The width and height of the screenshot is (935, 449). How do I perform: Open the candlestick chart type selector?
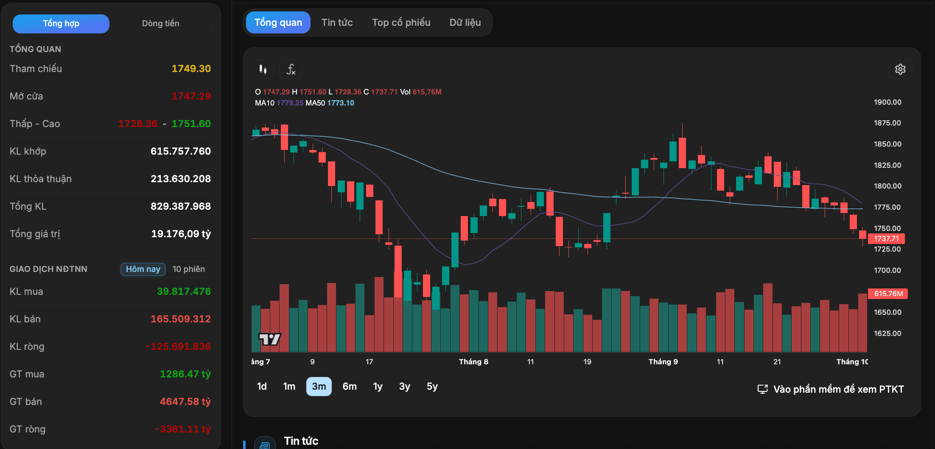pos(263,69)
